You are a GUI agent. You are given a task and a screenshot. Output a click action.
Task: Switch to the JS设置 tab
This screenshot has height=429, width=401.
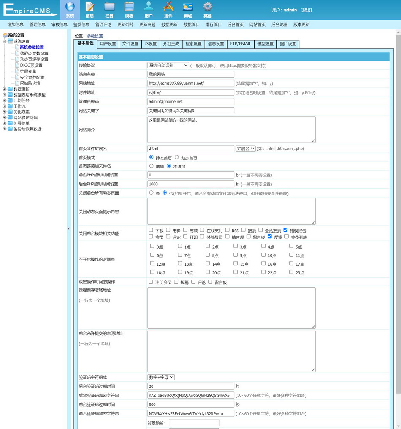pos(151,44)
